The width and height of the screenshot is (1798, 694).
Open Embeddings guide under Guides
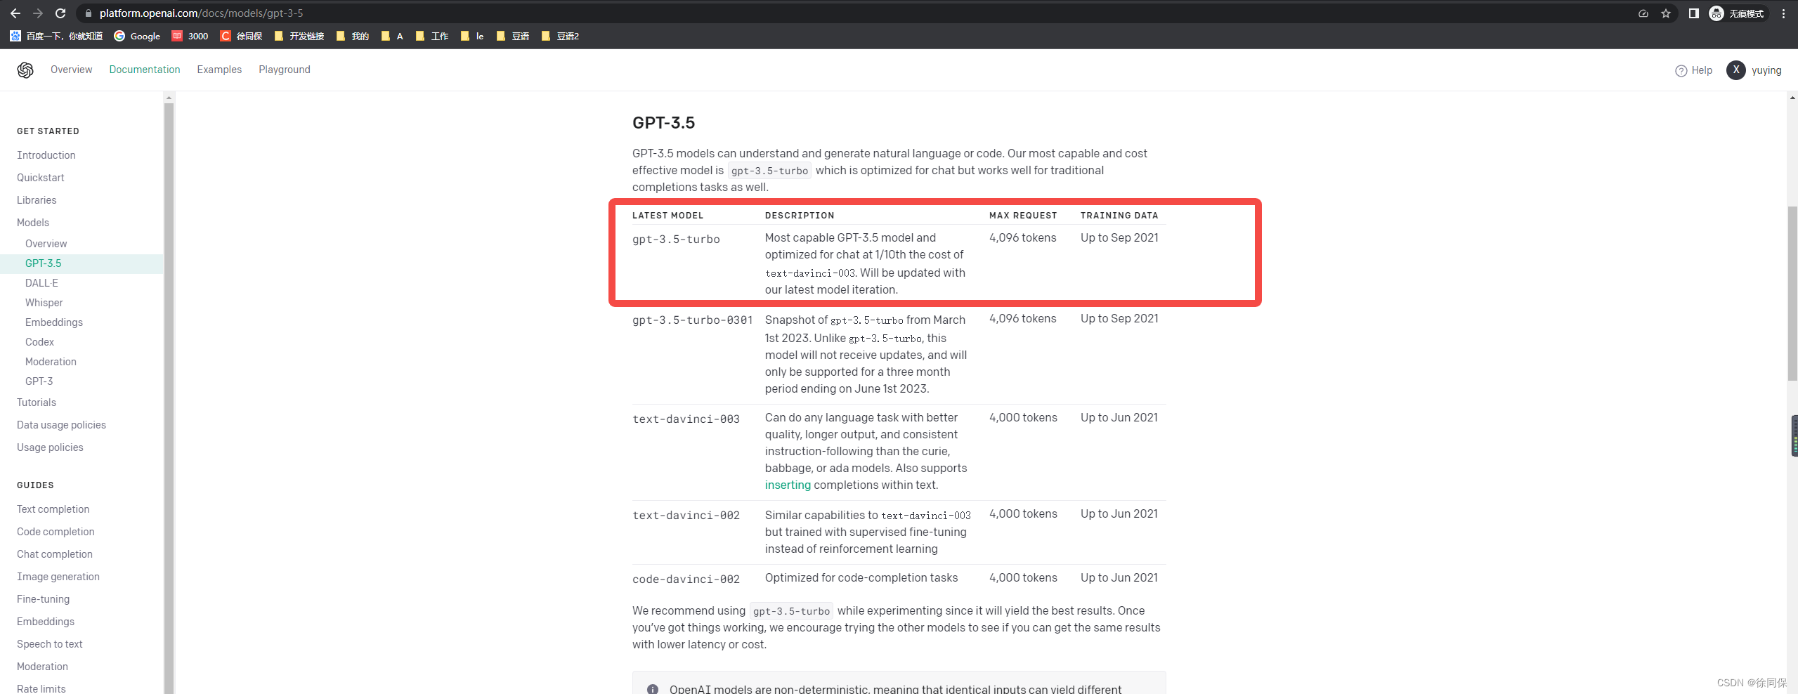(x=46, y=622)
